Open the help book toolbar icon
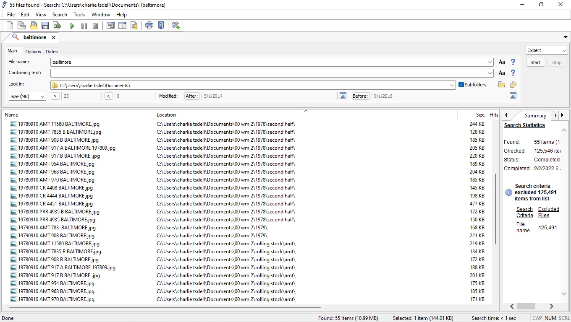 [x=161, y=26]
